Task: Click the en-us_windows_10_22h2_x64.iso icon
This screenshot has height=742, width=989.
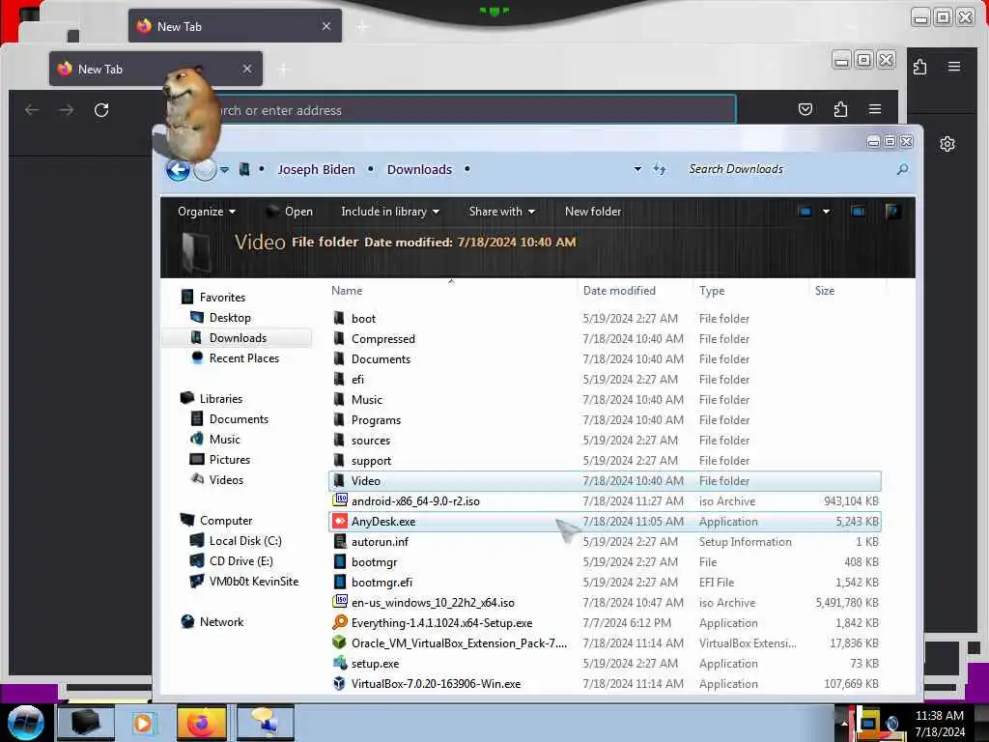Action: point(340,602)
